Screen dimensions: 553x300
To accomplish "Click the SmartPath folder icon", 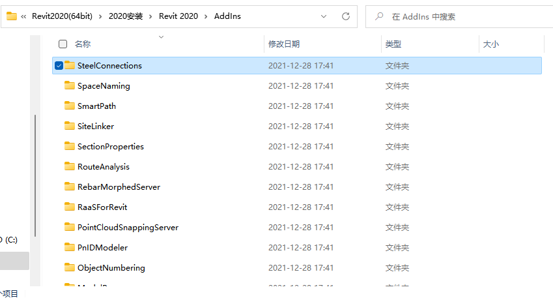I will click(70, 106).
